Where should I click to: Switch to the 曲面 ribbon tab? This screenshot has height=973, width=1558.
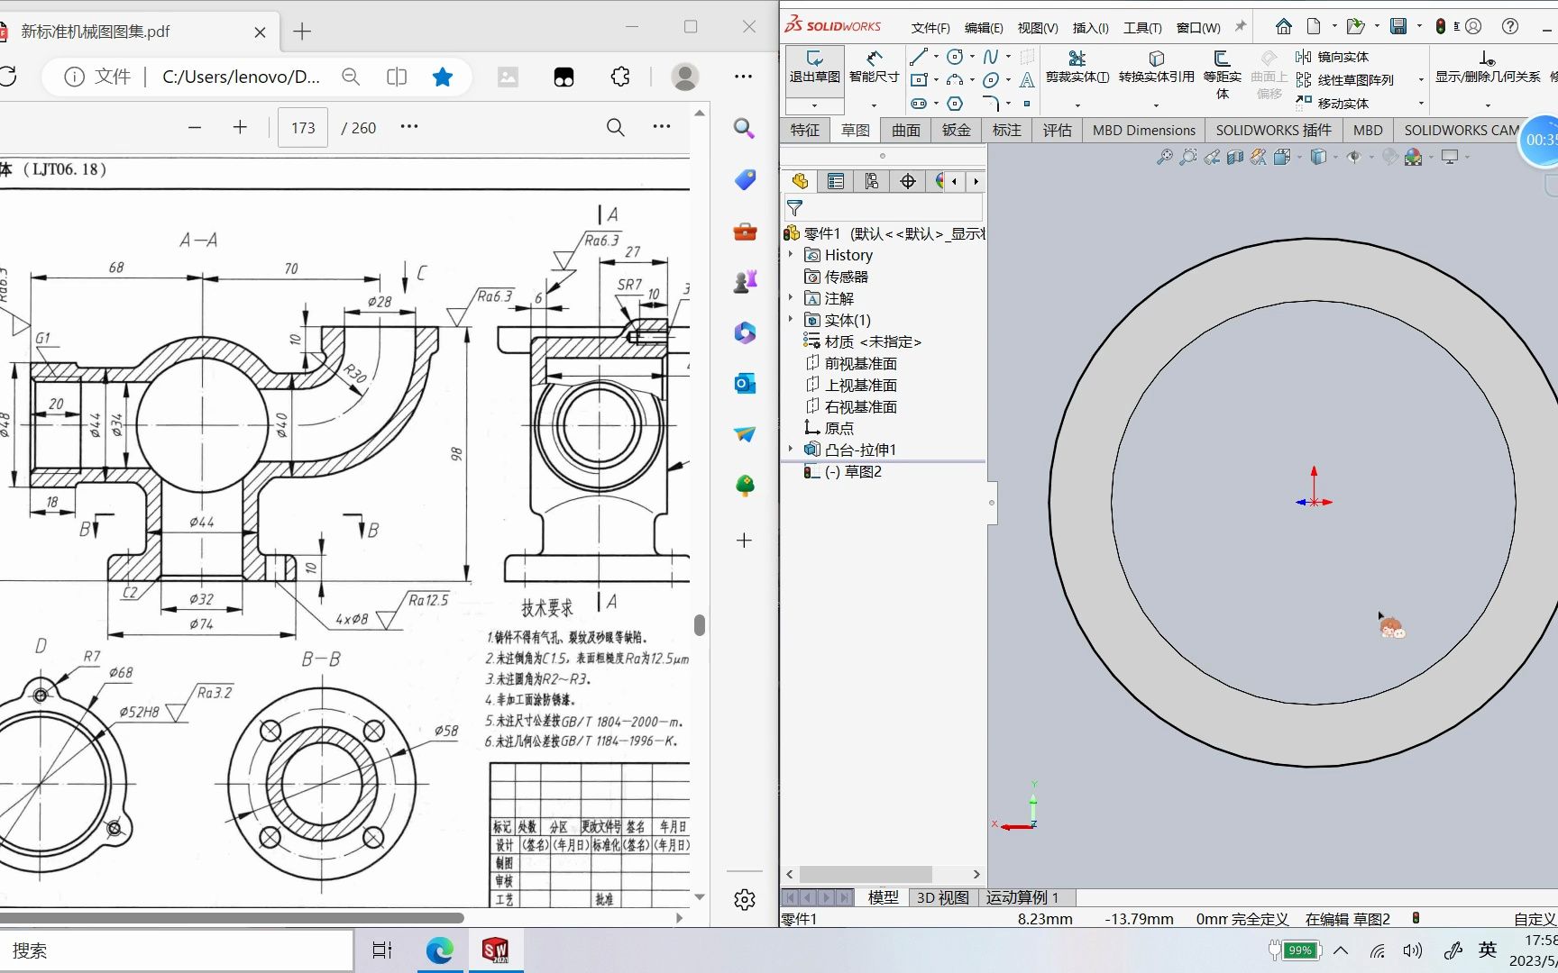(906, 131)
